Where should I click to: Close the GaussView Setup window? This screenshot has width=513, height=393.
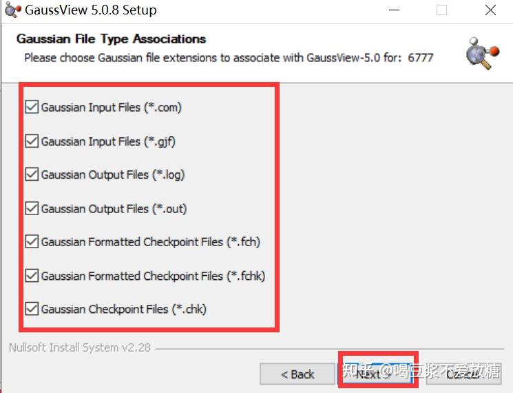click(490, 10)
